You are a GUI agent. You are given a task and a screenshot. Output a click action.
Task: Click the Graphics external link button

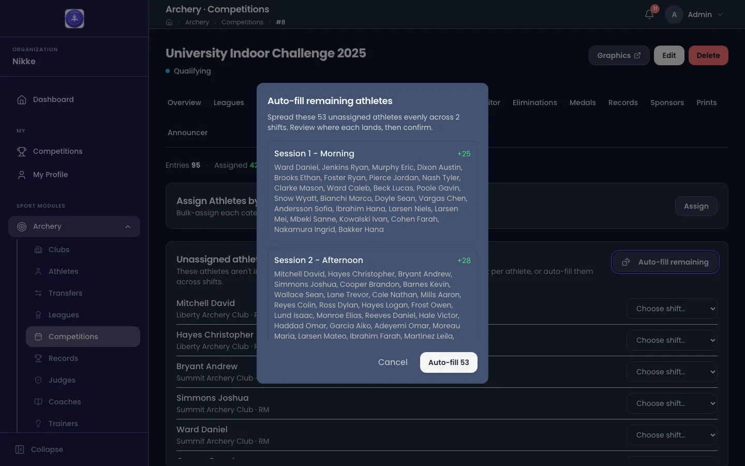pos(619,55)
